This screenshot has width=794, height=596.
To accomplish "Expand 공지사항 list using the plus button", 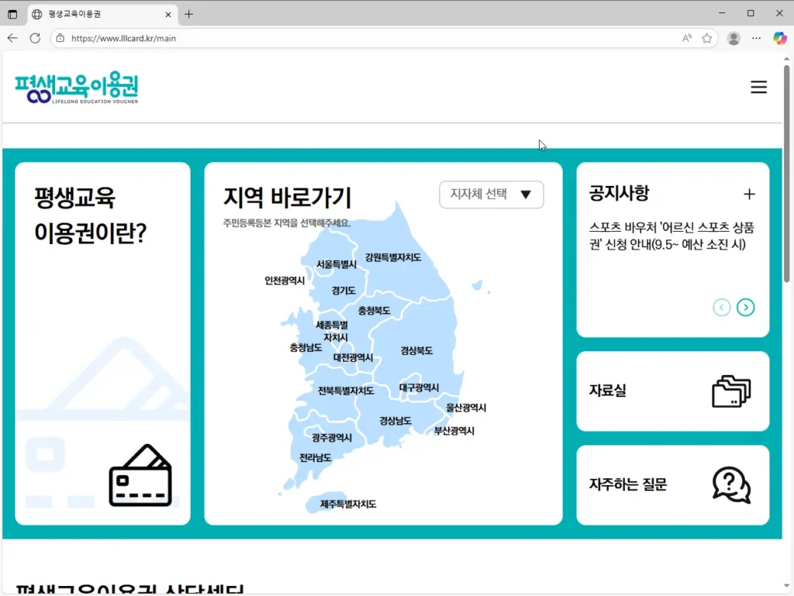I will 749,194.
